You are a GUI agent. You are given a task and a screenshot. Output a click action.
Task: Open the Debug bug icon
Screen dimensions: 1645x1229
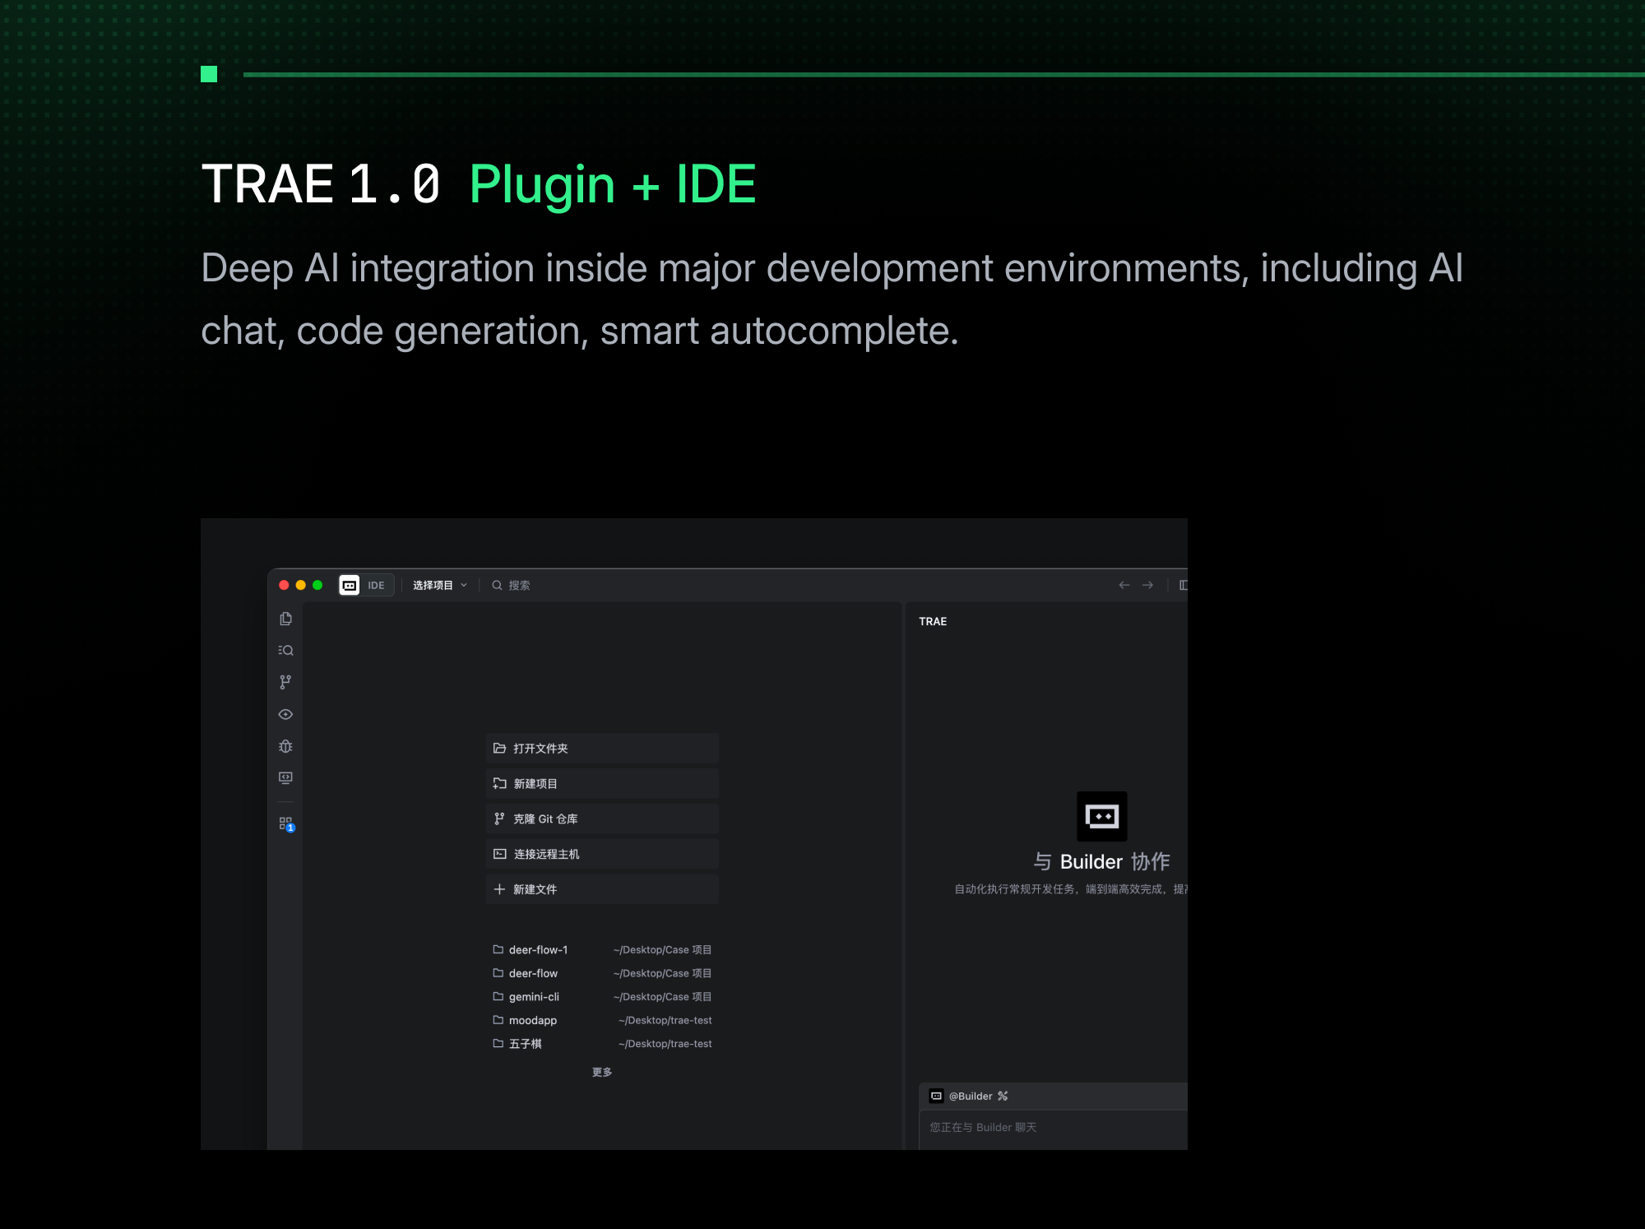285,746
